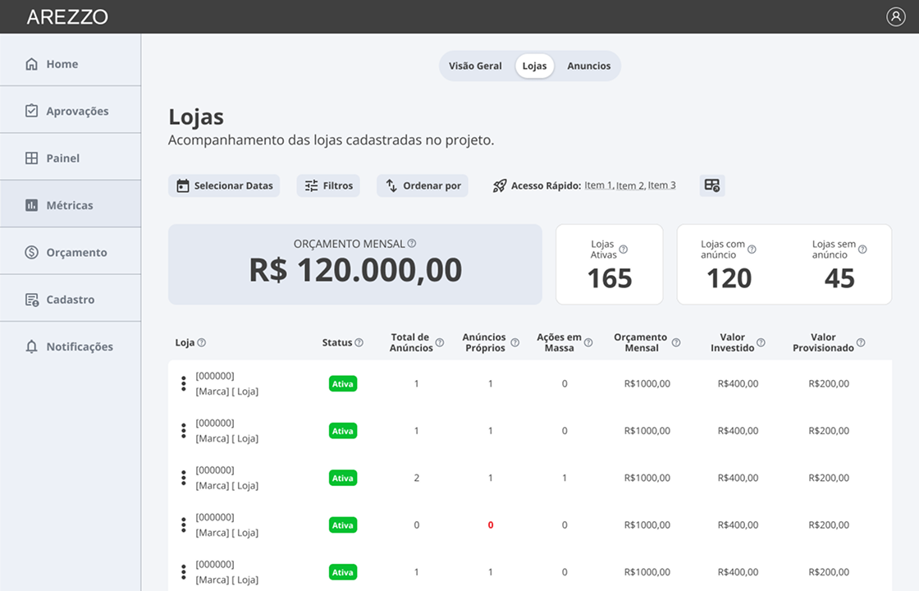919x591 pixels.
Task: Open Notificações in sidebar
Action: tap(71, 346)
